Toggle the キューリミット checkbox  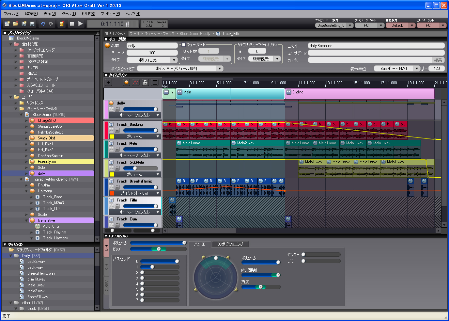click(184, 45)
